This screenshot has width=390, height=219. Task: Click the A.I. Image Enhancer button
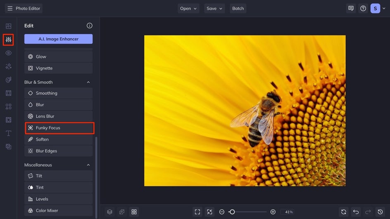tap(58, 39)
